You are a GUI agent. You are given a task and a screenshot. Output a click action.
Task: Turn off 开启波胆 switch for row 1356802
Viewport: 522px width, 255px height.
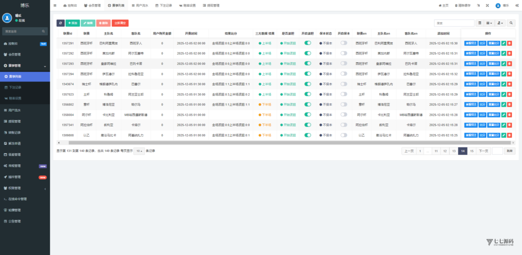[x=307, y=104]
